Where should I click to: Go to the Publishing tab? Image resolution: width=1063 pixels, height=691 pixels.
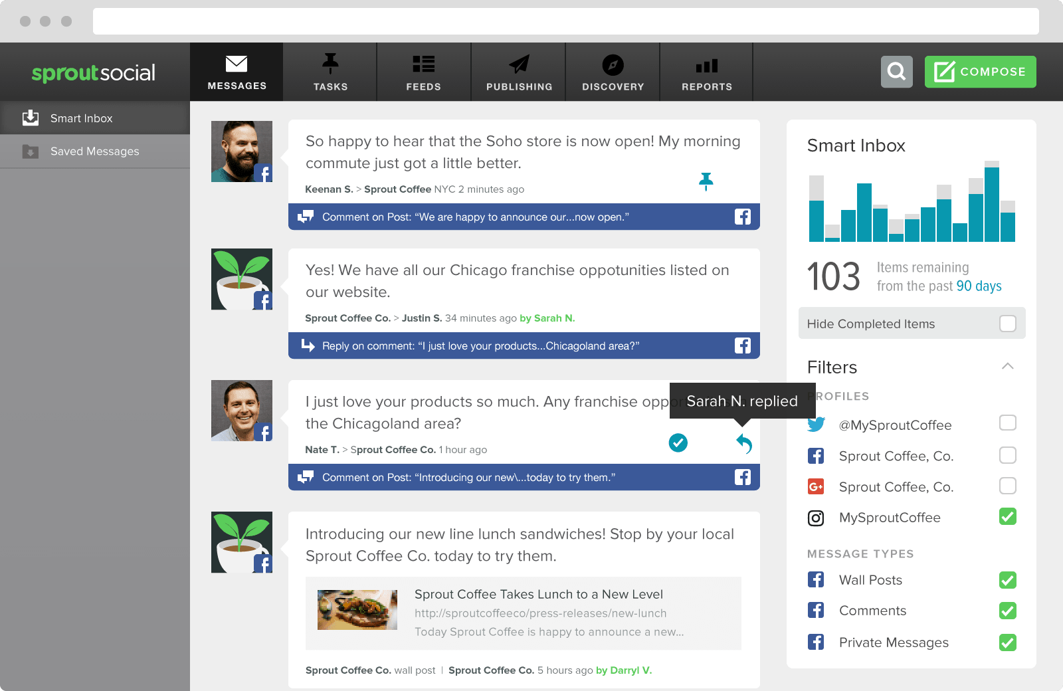click(x=519, y=72)
